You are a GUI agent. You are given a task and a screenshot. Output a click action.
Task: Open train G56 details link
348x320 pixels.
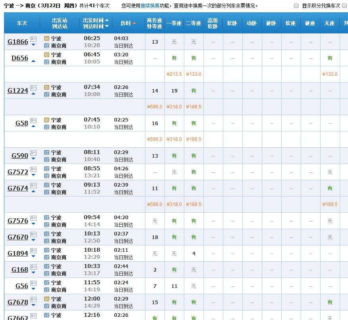pyautogui.click(x=22, y=286)
